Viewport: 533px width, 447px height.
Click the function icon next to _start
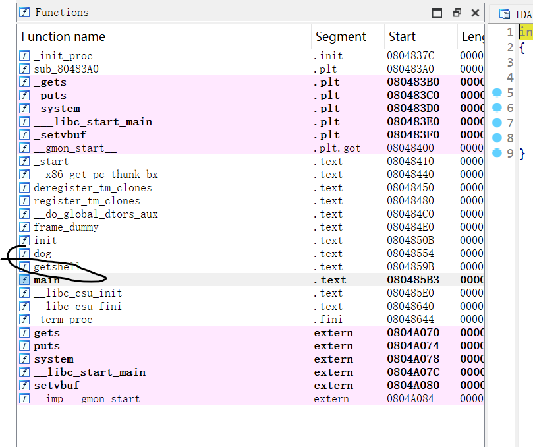pyautogui.click(x=25, y=162)
